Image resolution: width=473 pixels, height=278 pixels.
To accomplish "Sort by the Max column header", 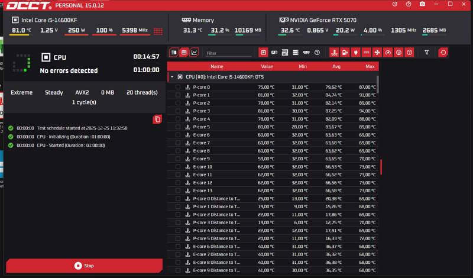I will [x=370, y=66].
